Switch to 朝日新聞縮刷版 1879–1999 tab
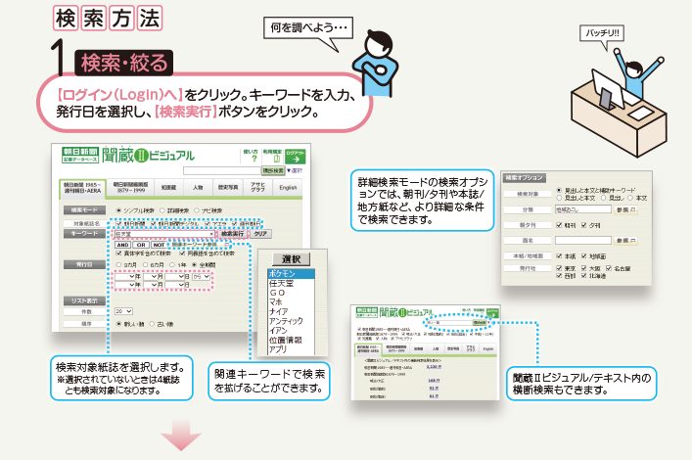 (x=130, y=187)
